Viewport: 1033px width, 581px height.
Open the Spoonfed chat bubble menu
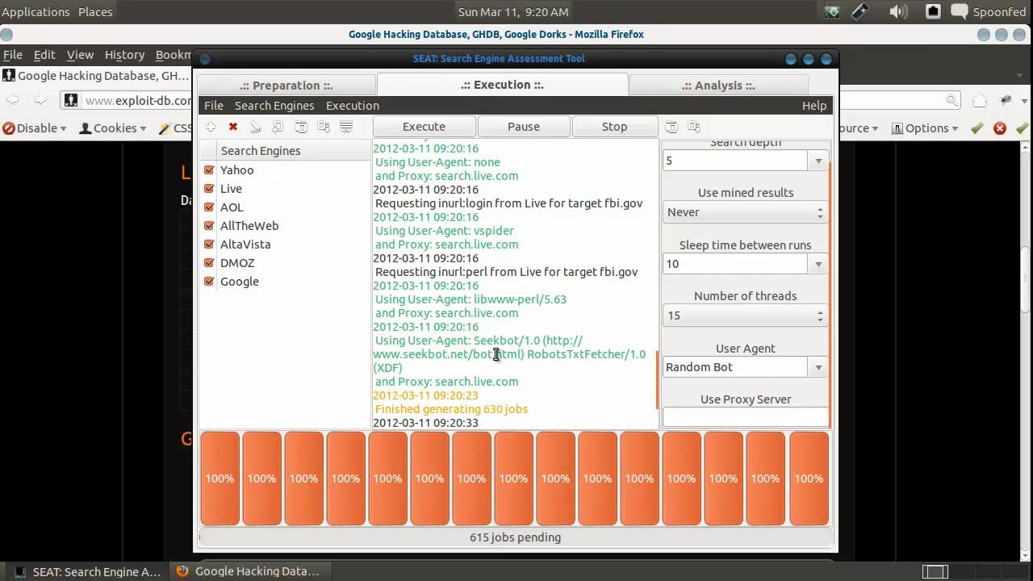(x=989, y=11)
